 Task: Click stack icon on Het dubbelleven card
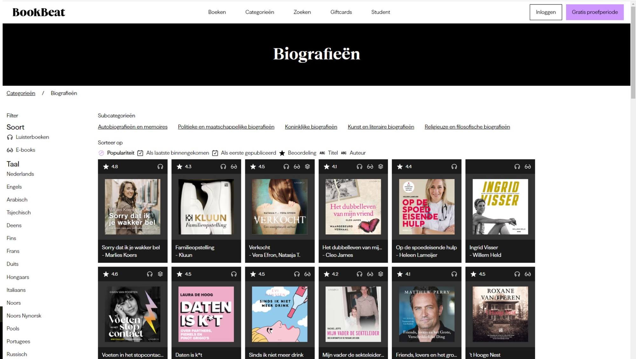pos(381,166)
